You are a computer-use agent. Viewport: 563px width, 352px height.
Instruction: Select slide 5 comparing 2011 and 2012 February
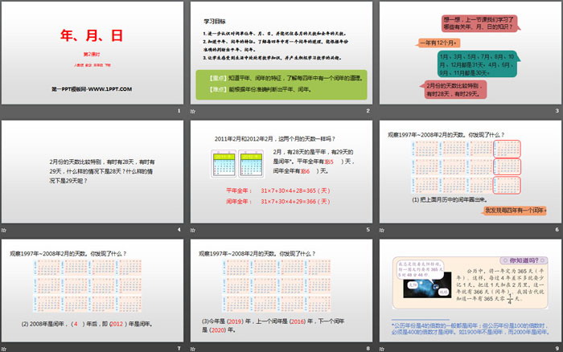point(281,172)
